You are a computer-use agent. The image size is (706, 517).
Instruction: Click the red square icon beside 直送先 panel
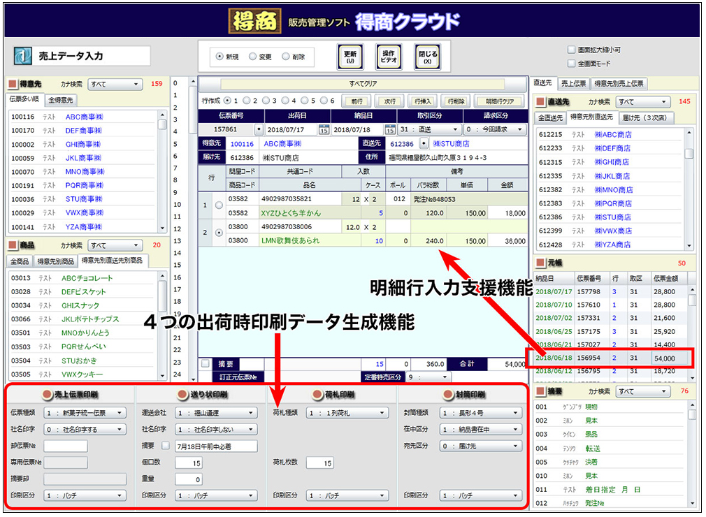click(x=540, y=102)
